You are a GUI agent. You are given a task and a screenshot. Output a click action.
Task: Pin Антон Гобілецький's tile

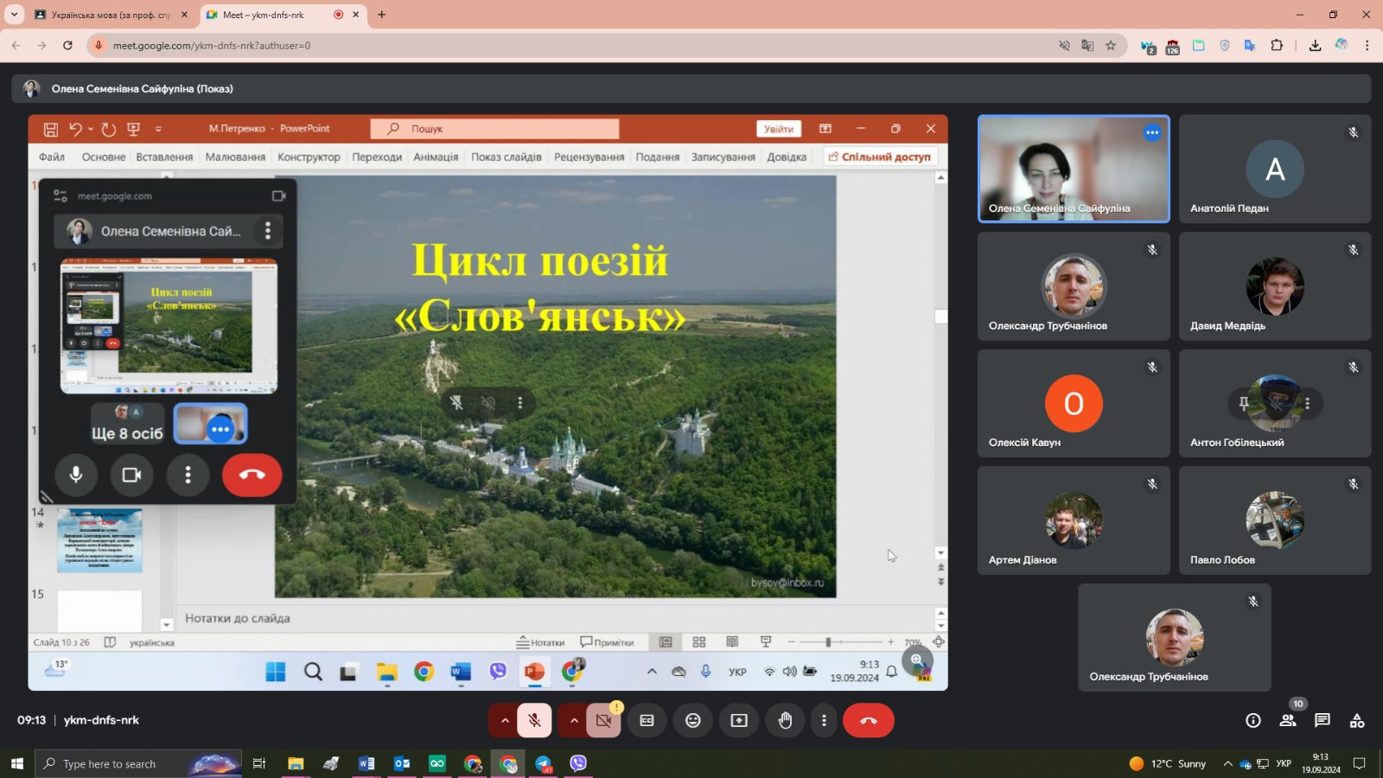tap(1243, 403)
